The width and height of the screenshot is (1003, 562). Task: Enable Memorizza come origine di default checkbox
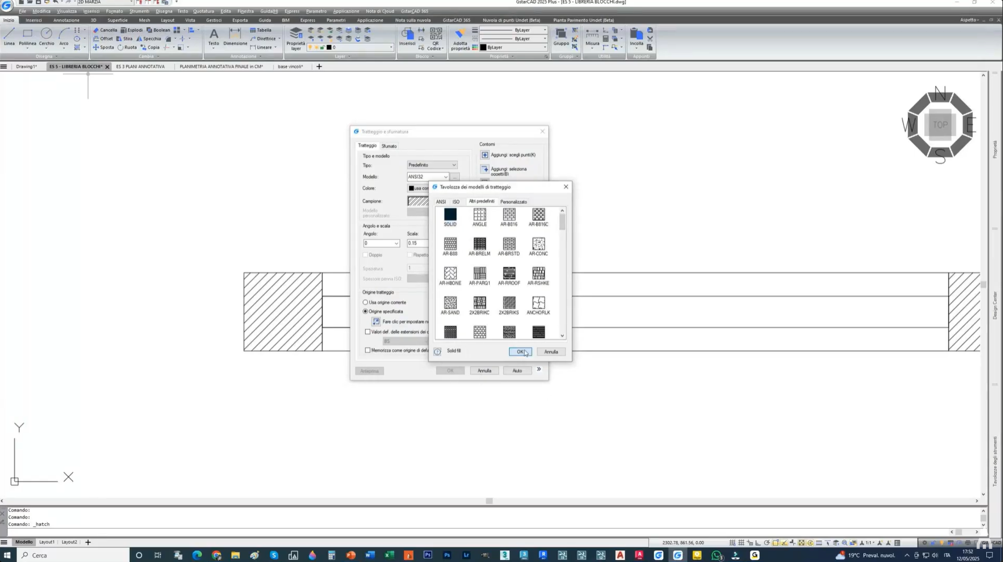[x=368, y=350]
